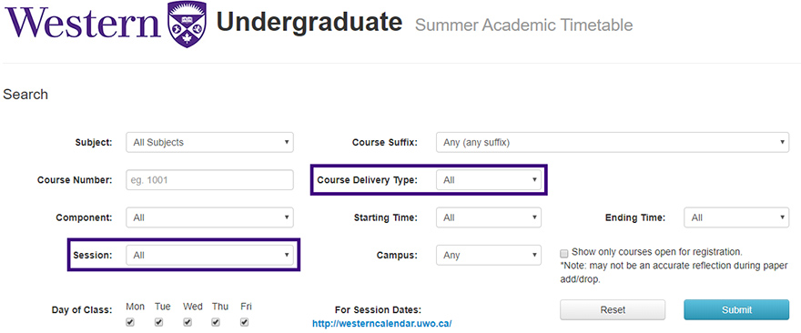The height and width of the screenshot is (333, 801).
Task: Click the Western wordmark logo
Action: [83, 23]
